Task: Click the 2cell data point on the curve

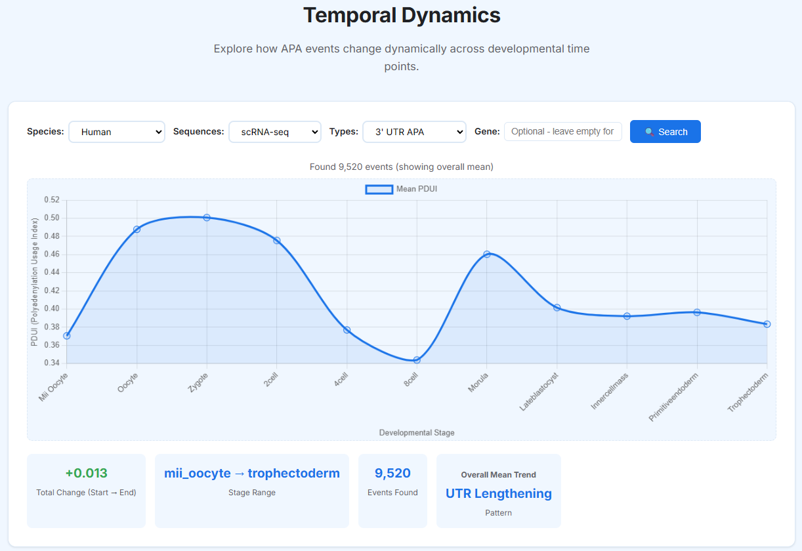Action: (277, 241)
